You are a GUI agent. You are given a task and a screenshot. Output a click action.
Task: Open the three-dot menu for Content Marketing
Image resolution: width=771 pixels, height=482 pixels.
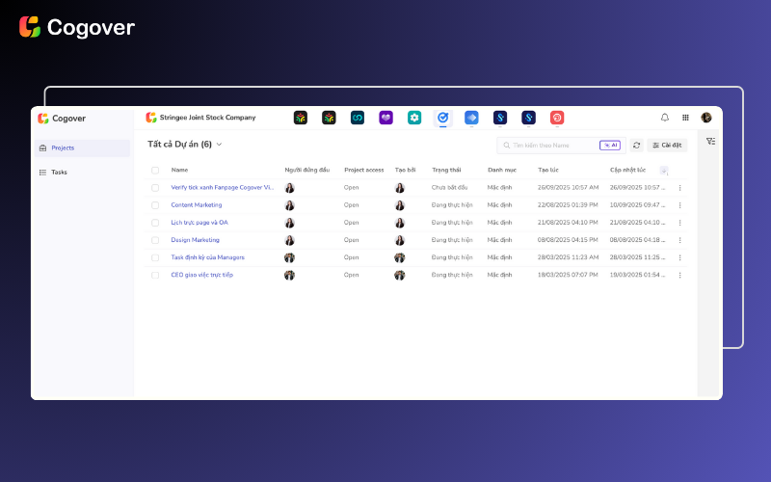coord(679,205)
